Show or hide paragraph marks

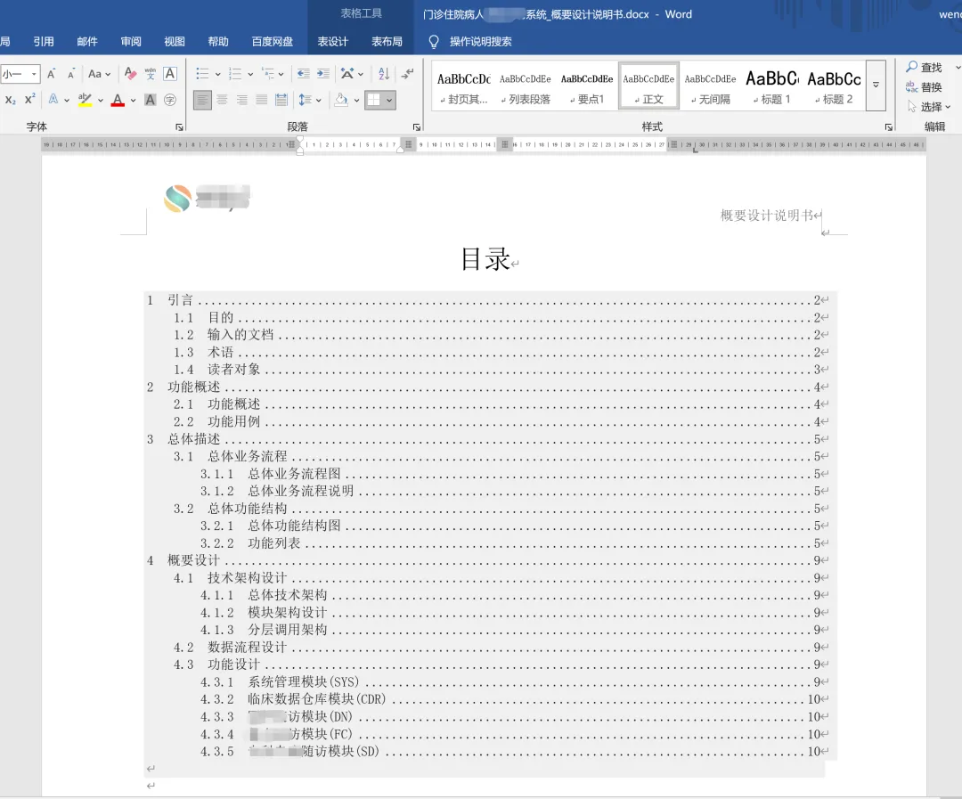point(407,74)
